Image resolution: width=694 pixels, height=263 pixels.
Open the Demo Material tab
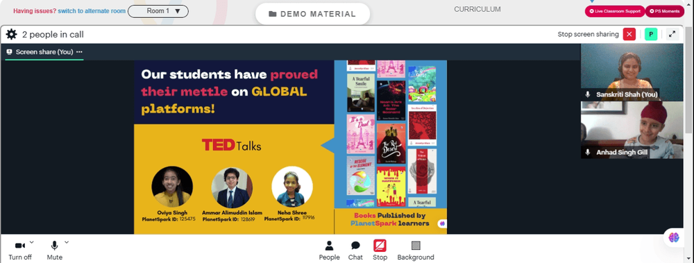(312, 14)
